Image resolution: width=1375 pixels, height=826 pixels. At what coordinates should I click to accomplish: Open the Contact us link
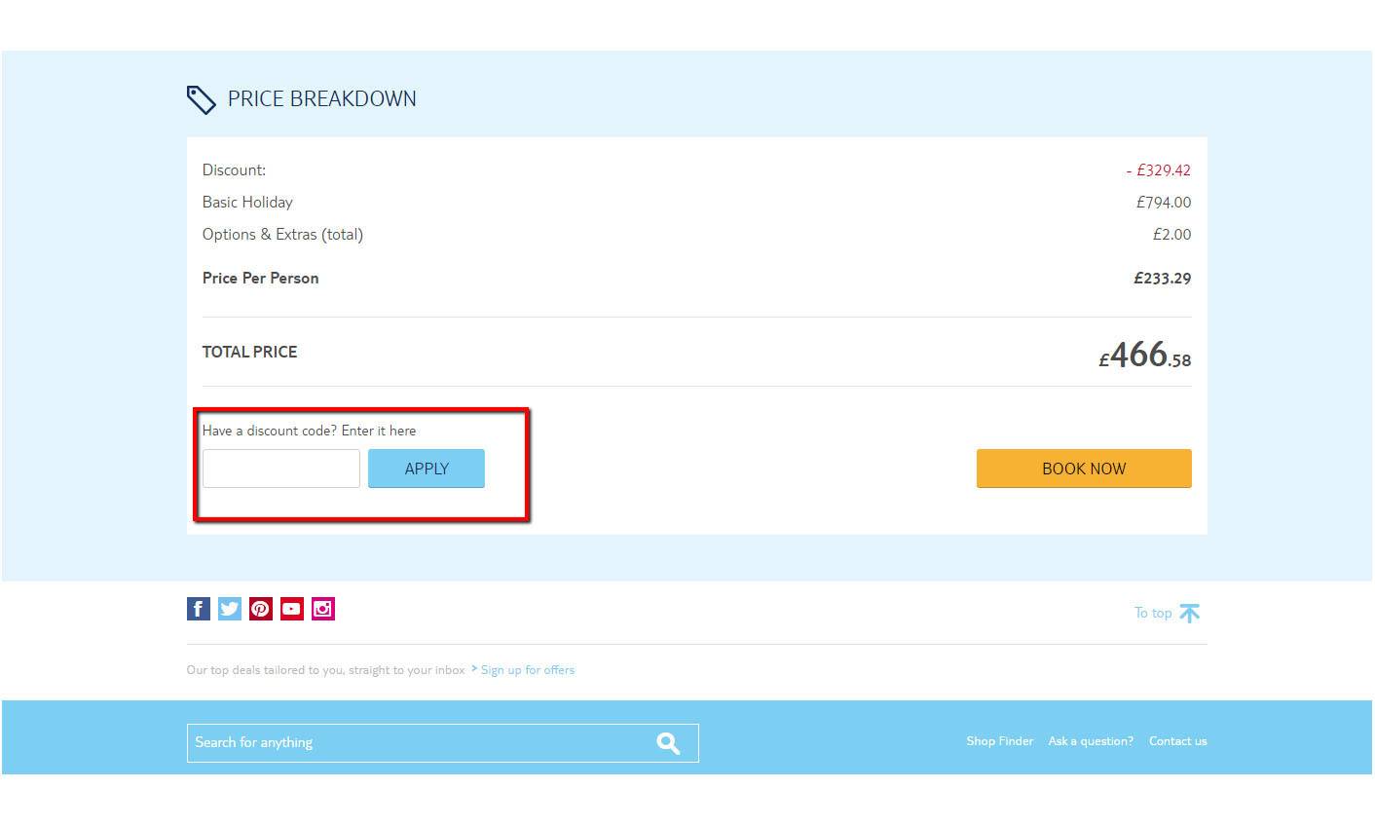[1177, 740]
